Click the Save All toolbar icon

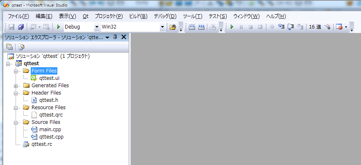coord(21,27)
